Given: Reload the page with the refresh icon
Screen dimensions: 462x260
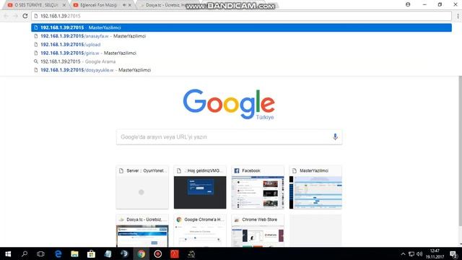Looking at the screenshot, I should pos(25,16).
